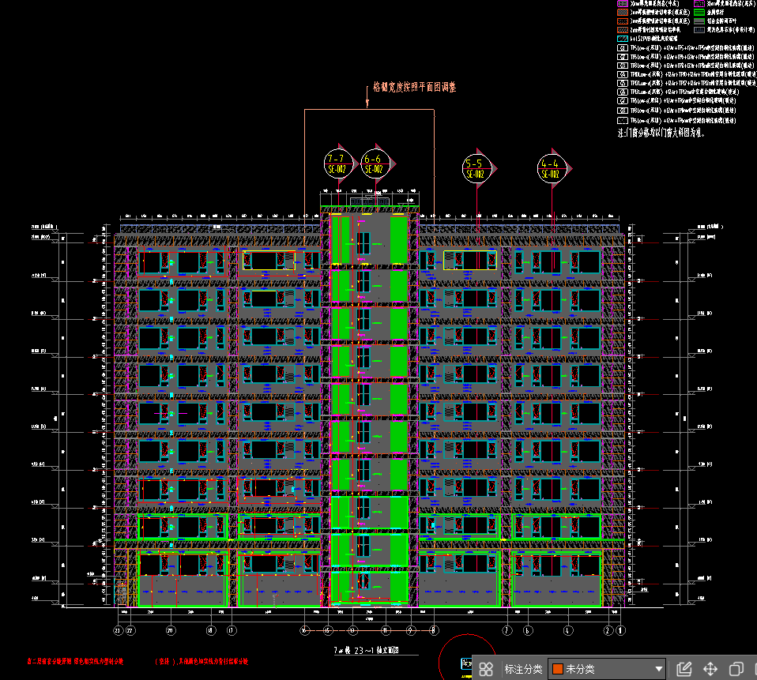Click the cyan-bordered glass legend swatch
The height and width of the screenshot is (680, 757).
623,38
